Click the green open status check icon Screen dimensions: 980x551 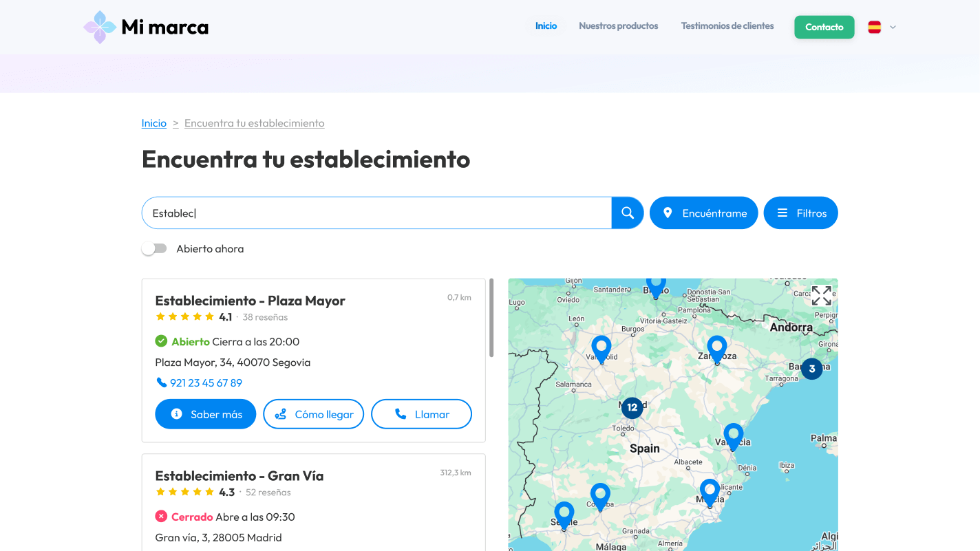tap(161, 341)
